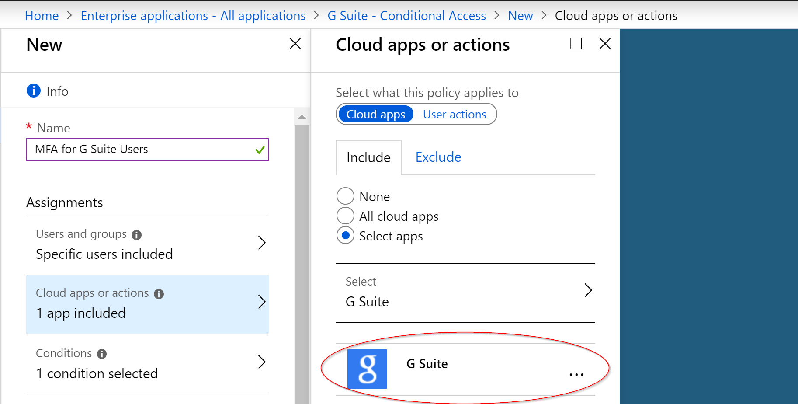This screenshot has height=404, width=798.
Task: Select the Select apps radio button
Action: point(345,236)
